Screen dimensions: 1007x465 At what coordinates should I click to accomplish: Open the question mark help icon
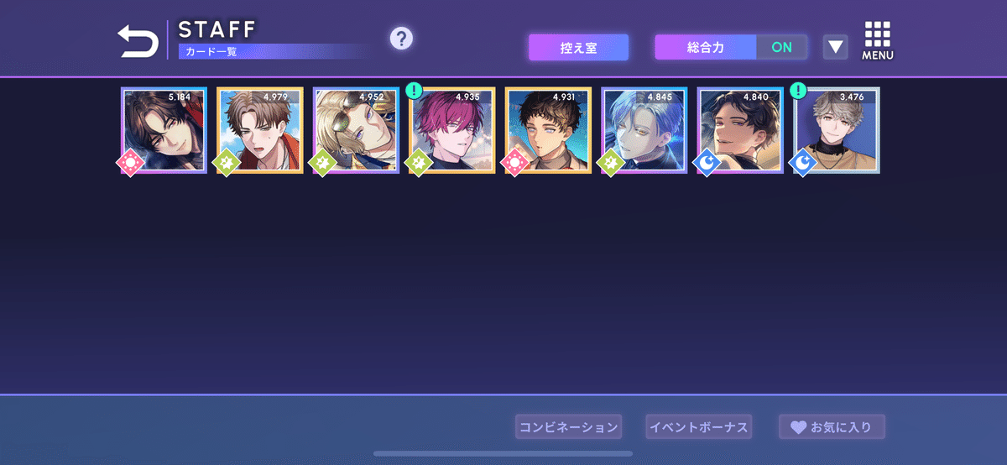coord(401,38)
